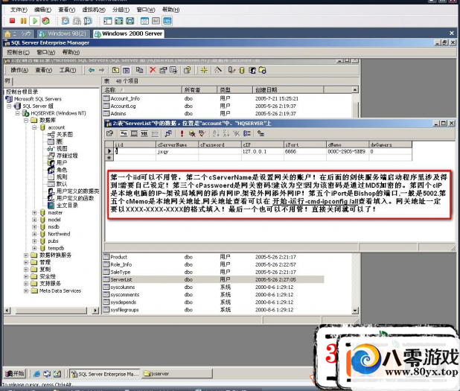The height and width of the screenshot is (391, 460).
Task: Collapse the 数据库 folder
Action: [x=26, y=121]
